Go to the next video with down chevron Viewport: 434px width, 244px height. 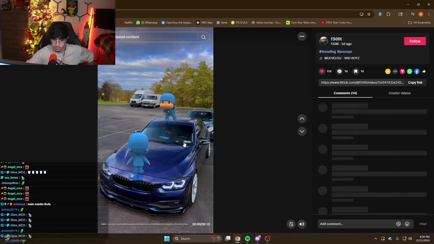coord(302,131)
